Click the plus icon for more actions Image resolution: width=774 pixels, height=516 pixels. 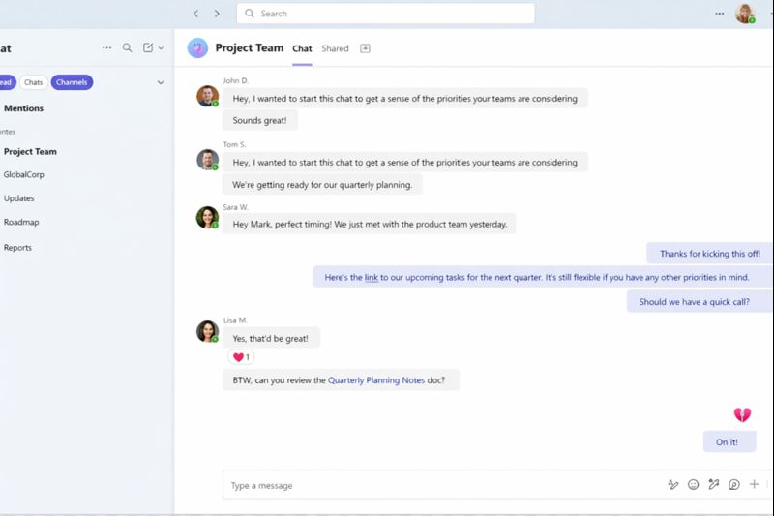pos(754,485)
